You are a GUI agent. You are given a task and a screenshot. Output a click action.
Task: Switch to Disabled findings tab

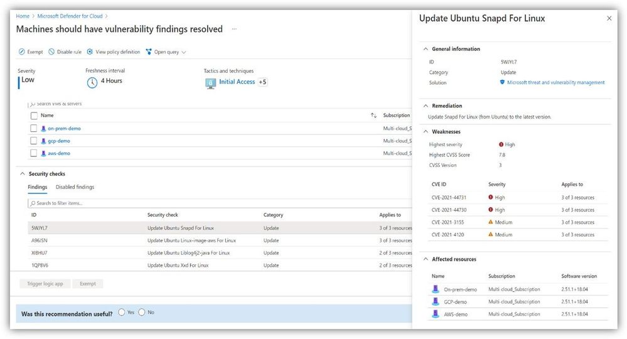click(75, 187)
